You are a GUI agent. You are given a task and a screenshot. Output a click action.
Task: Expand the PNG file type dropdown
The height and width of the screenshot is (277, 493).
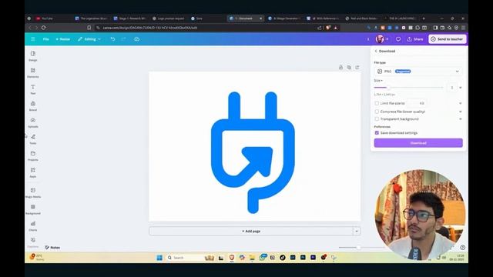(418, 72)
